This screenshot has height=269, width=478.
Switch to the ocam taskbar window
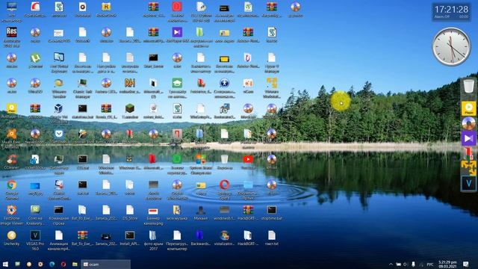point(106,264)
